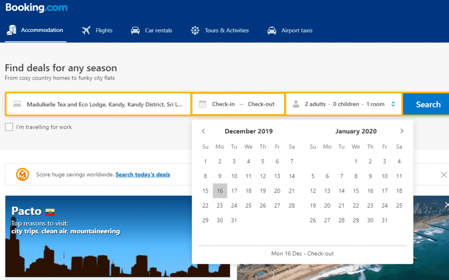The width and height of the screenshot is (449, 280).
Task: Click the Flights airplane icon
Action: click(86, 30)
